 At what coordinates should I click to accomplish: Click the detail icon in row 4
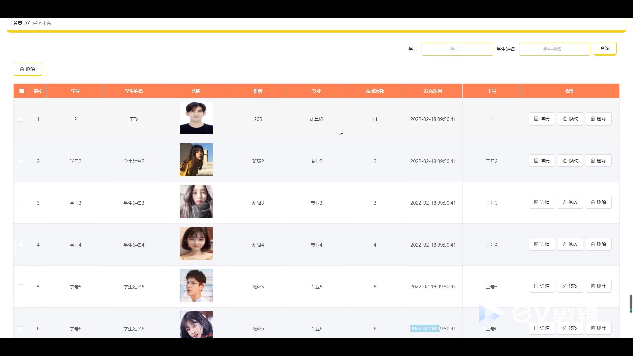pos(536,244)
